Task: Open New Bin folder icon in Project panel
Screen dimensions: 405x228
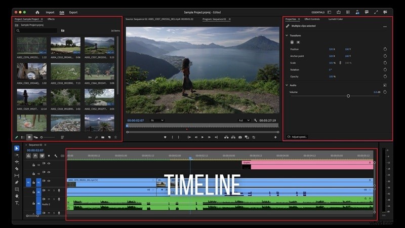Action: click(103, 137)
